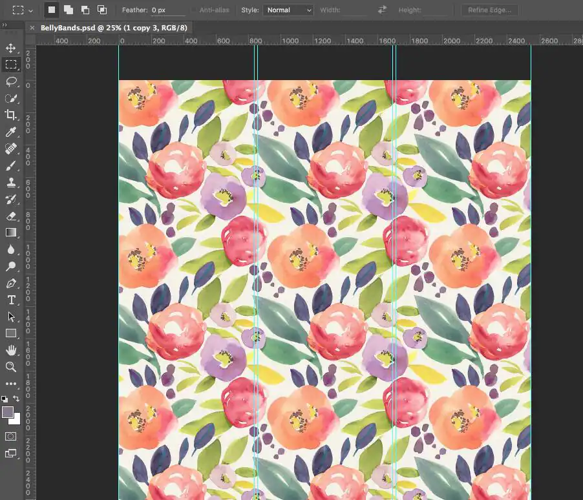The image size is (583, 500).
Task: Change the screen mode
Action: (x=11, y=453)
